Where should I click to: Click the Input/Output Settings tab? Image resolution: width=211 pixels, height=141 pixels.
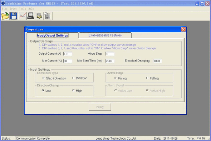[x=52, y=35]
